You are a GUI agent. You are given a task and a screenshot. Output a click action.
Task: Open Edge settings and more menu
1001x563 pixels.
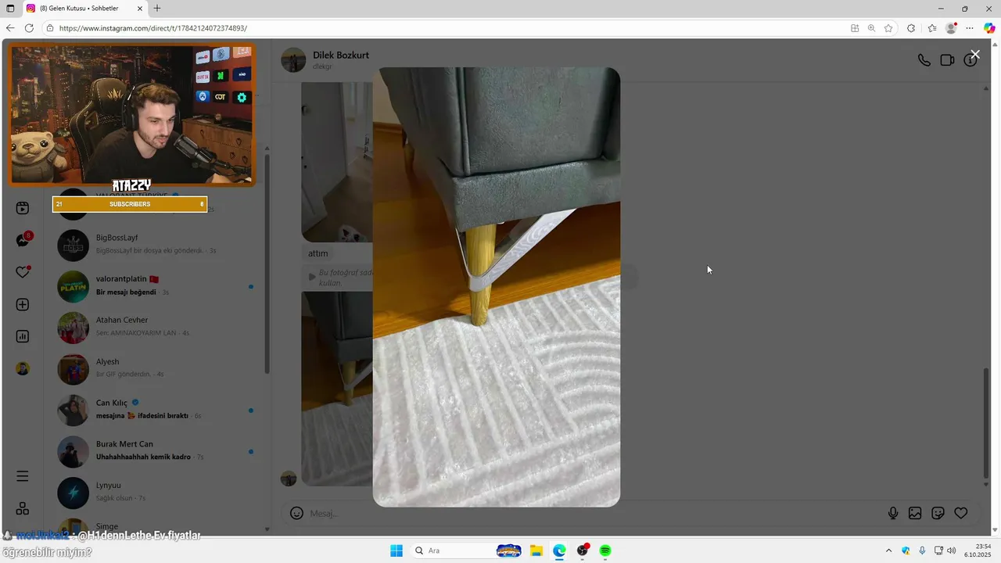point(970,28)
